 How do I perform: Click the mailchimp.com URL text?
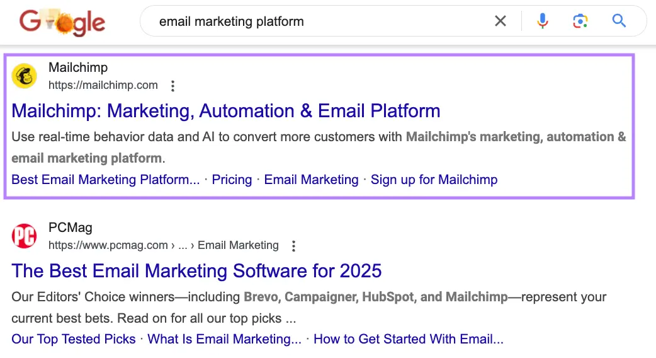click(x=103, y=85)
